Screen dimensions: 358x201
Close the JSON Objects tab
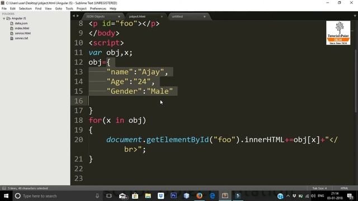[119, 16]
